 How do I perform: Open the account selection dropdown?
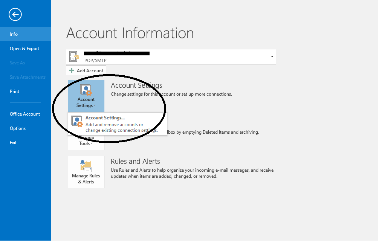tap(272, 56)
